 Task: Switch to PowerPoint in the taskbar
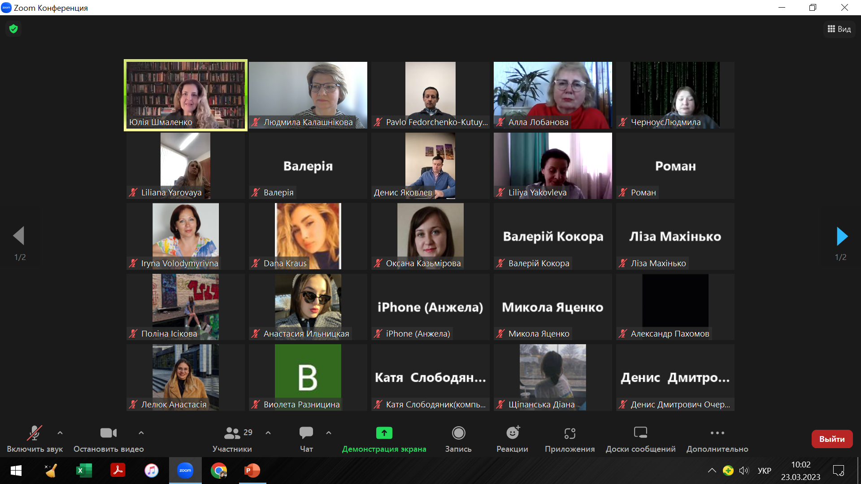252,471
